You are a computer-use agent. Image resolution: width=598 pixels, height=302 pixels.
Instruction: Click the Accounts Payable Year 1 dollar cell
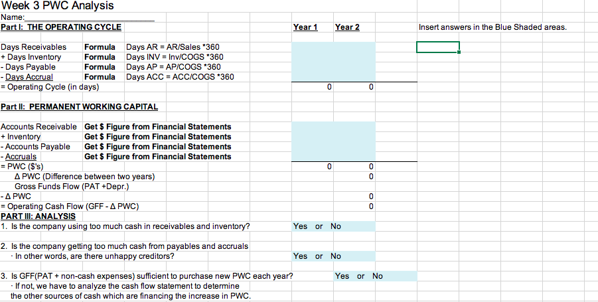(313, 147)
